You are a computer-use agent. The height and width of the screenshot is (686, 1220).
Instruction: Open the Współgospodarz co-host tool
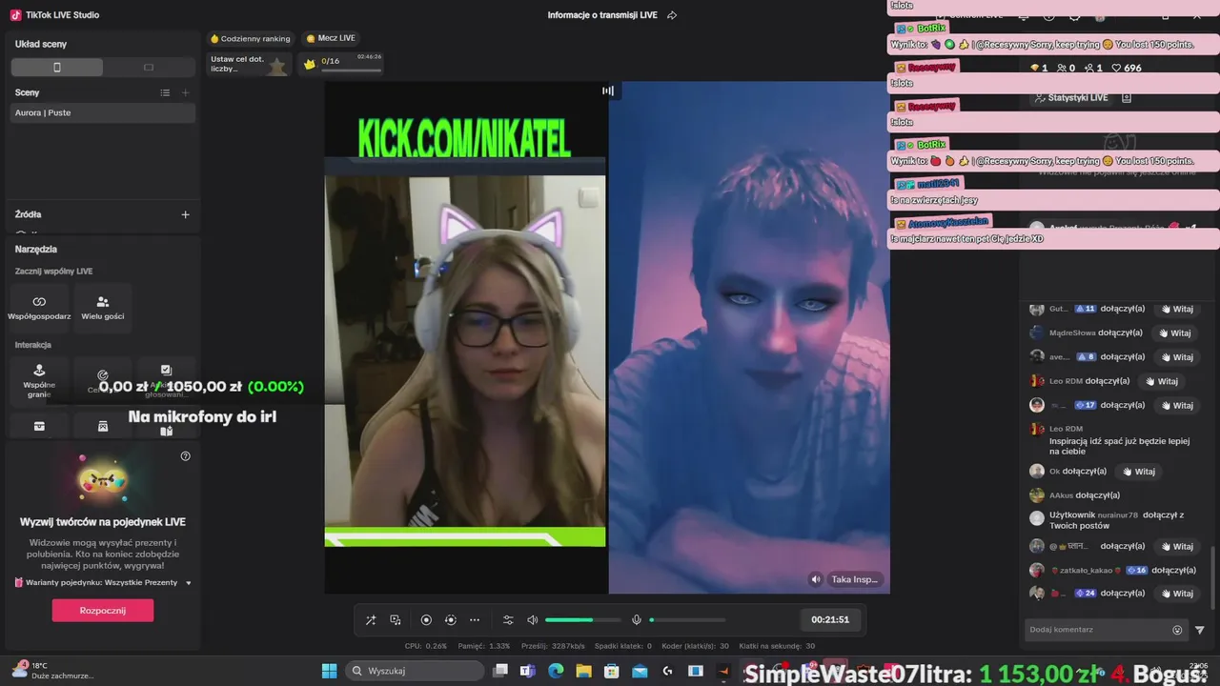point(39,307)
